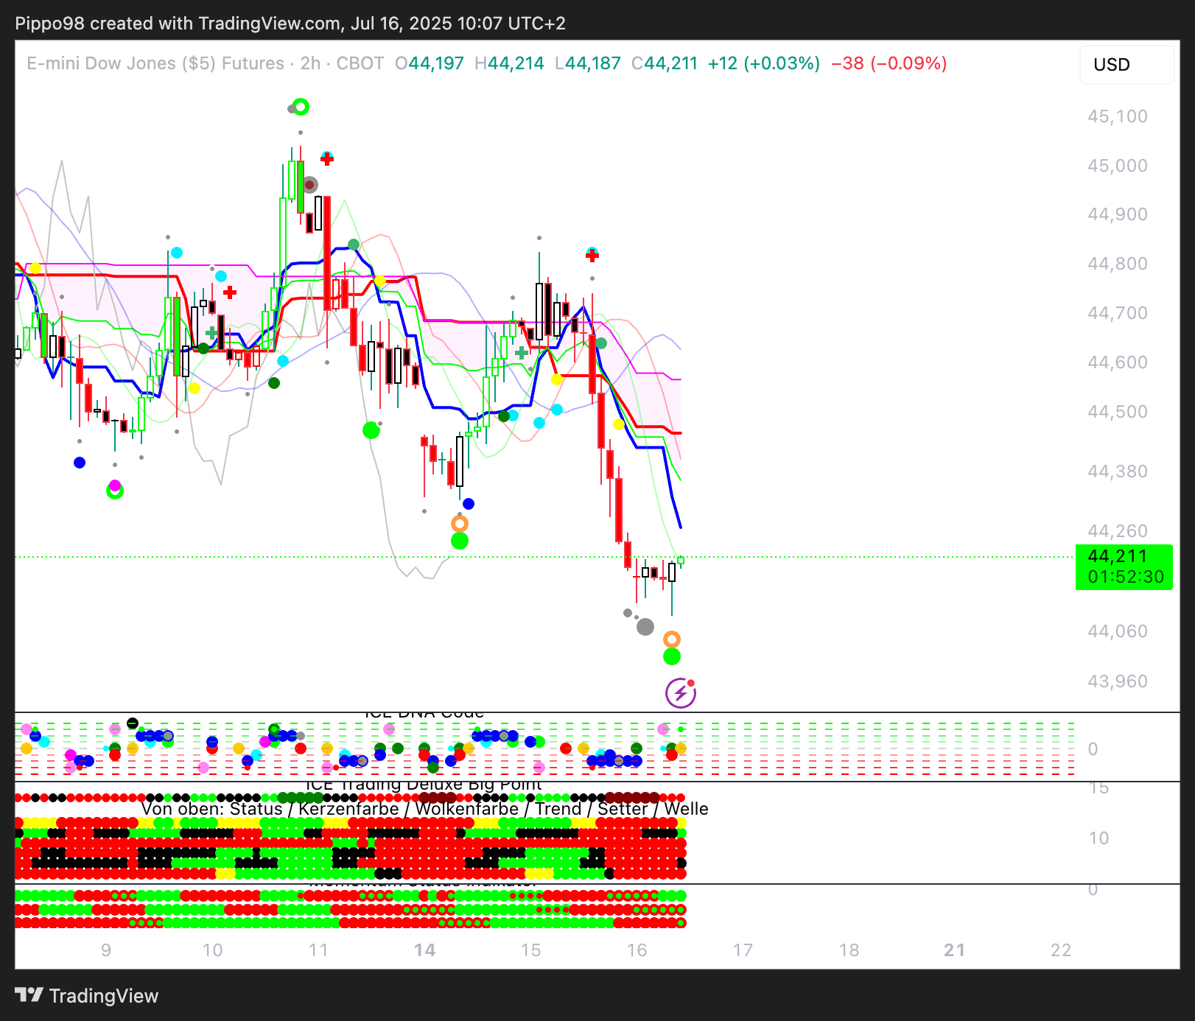Click the bold 21 date on time axis
This screenshot has height=1021, width=1195.
955,950
